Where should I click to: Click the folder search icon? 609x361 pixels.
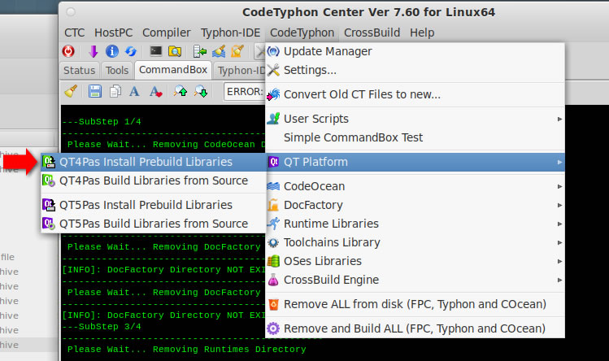tap(175, 51)
